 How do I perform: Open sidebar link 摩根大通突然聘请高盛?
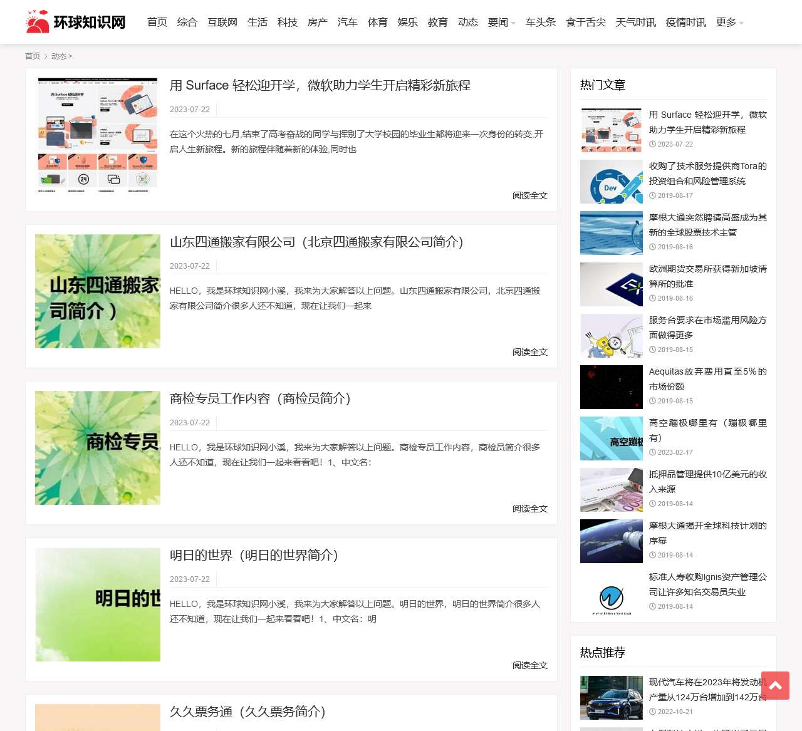tap(708, 225)
